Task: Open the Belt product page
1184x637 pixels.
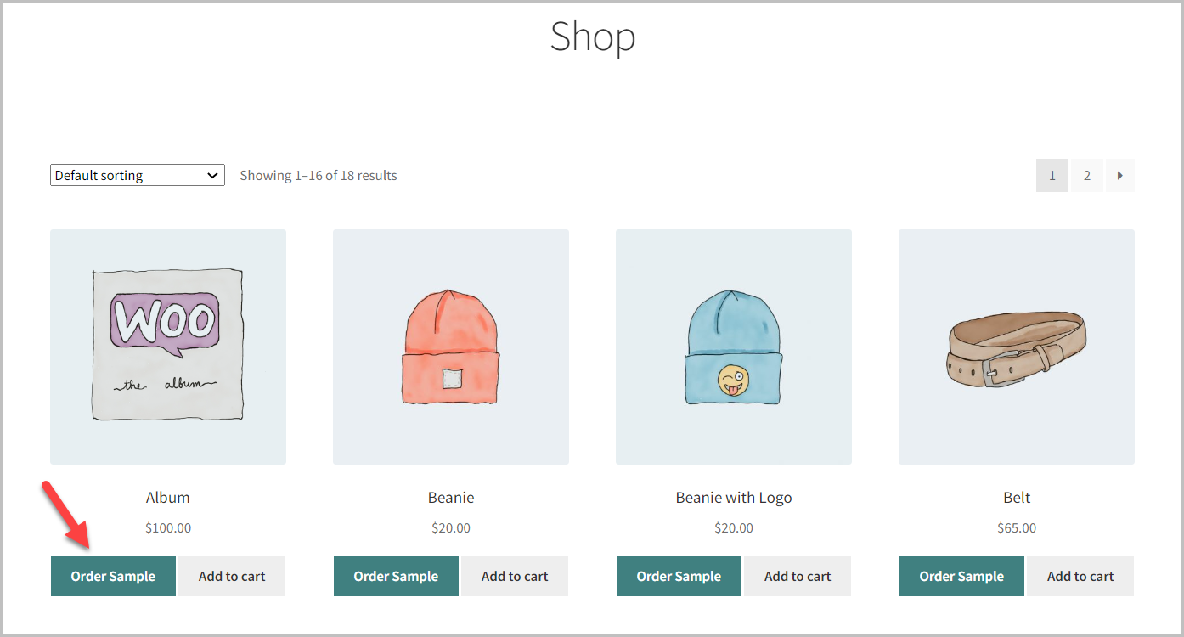Action: pyautogui.click(x=1016, y=497)
